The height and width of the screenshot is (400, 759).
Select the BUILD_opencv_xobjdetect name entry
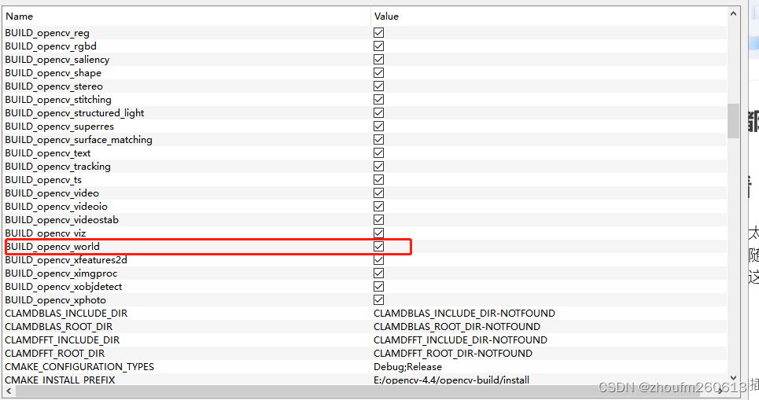tap(64, 286)
